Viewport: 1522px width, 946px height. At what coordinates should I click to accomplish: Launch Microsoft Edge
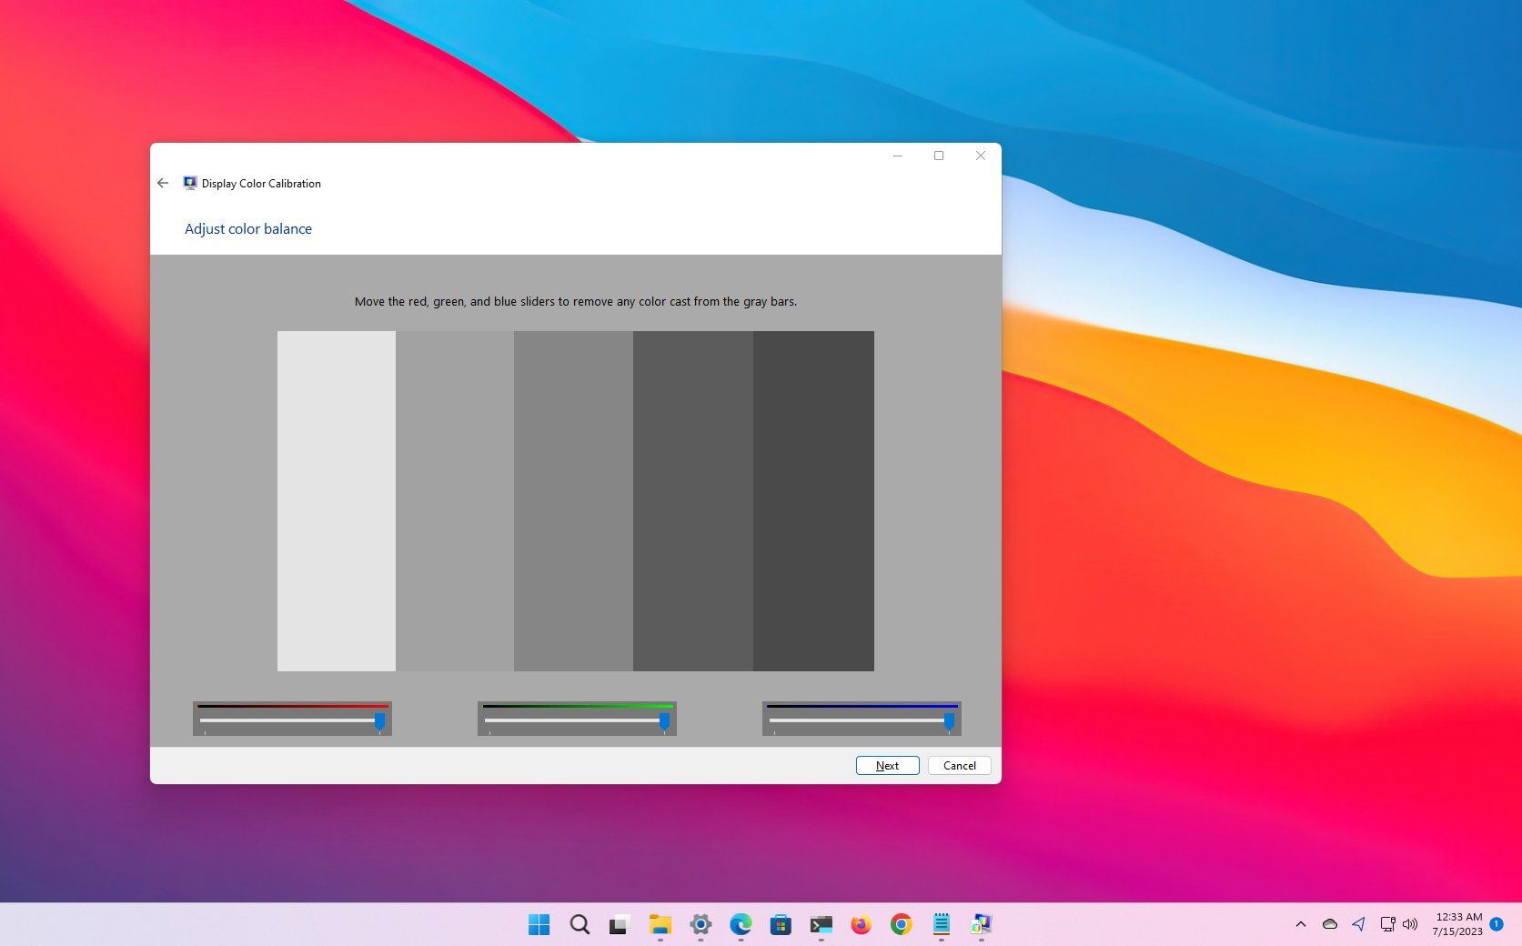click(740, 924)
